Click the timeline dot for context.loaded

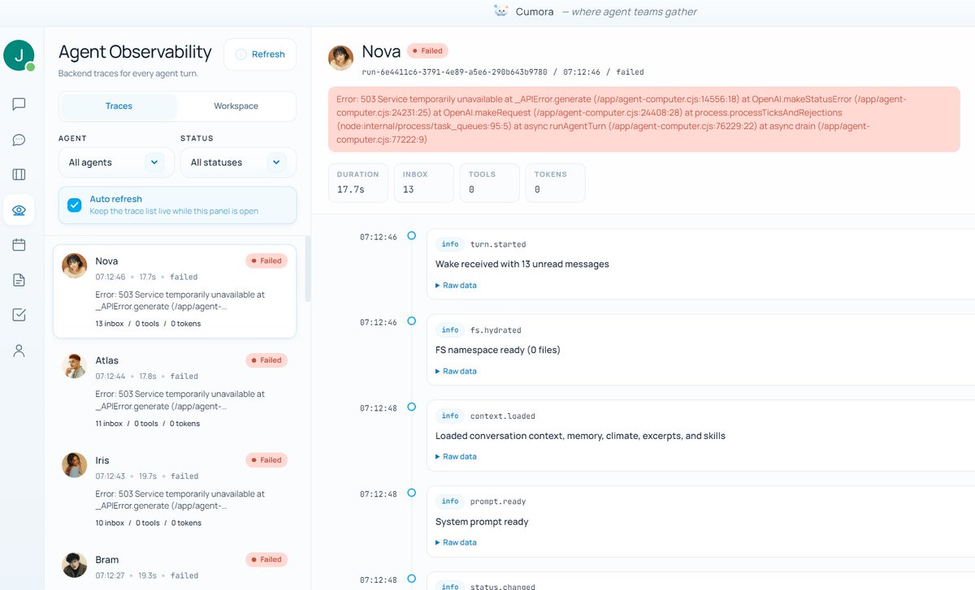coord(412,407)
